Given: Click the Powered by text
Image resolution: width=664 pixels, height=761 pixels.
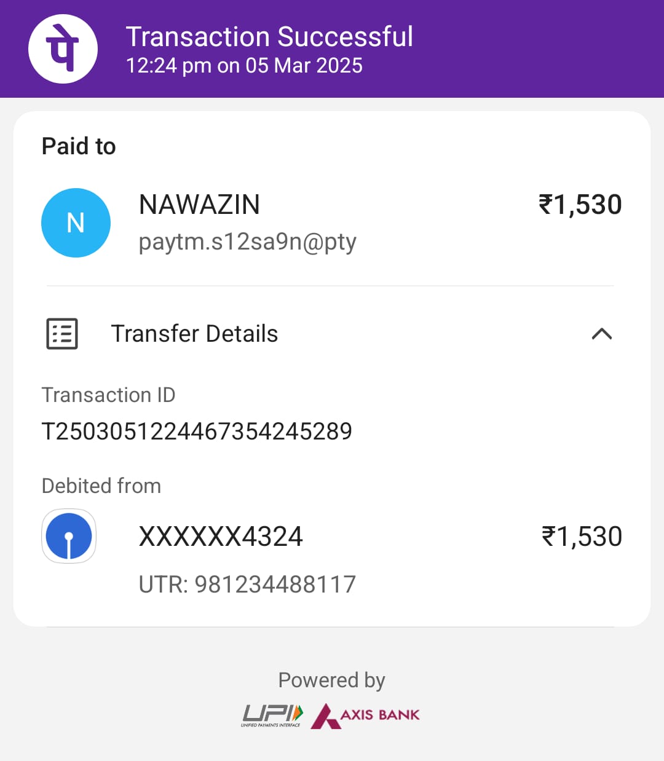Looking at the screenshot, I should (331, 680).
